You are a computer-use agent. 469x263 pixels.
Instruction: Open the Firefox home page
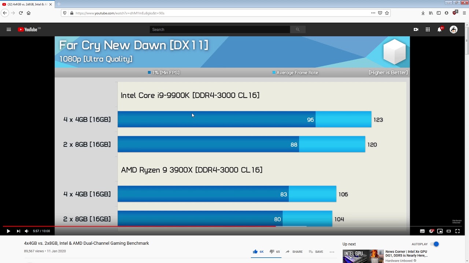(x=29, y=13)
